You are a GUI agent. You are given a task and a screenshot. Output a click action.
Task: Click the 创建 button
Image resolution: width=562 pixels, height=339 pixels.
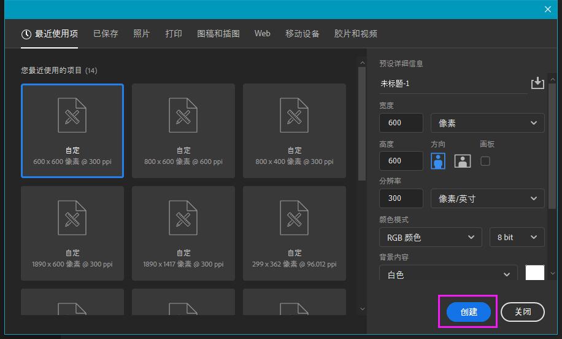point(469,312)
